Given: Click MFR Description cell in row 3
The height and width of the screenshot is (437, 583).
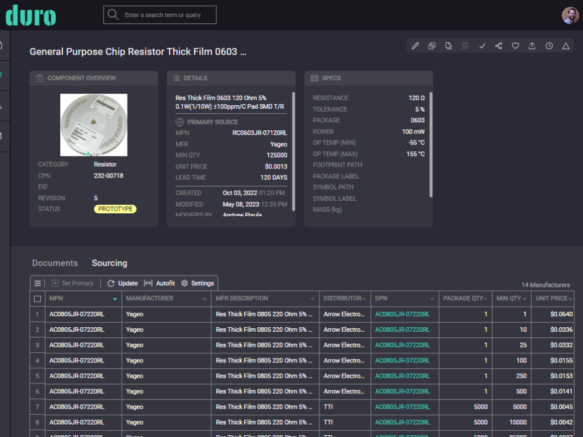Looking at the screenshot, I should [x=265, y=345].
